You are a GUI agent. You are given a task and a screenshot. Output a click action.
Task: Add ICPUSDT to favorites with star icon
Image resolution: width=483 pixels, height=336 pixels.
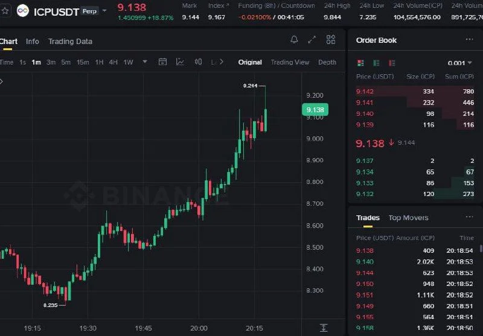[5, 11]
